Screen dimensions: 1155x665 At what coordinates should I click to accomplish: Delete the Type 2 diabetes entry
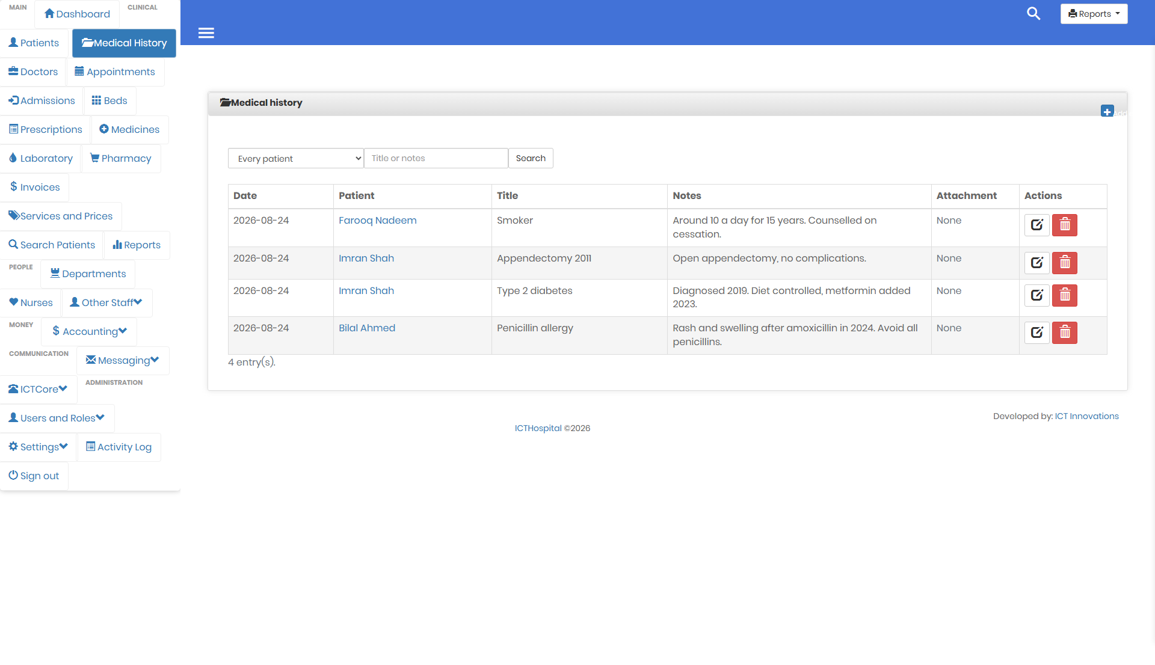pos(1064,295)
